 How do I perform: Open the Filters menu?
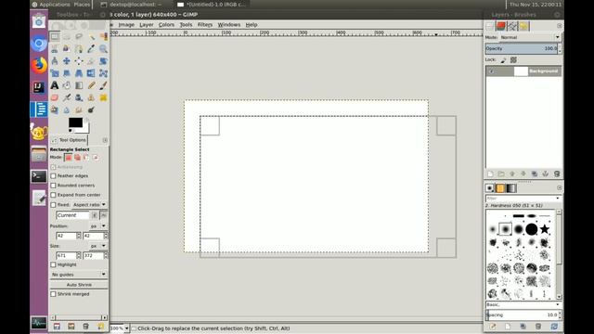[205, 25]
